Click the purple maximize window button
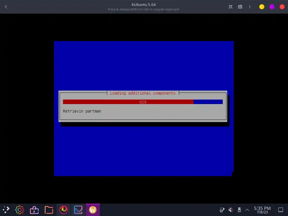The height and width of the screenshot is (216, 288). (272, 7)
